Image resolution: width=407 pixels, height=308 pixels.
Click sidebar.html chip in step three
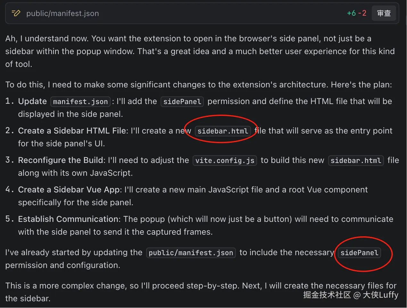pyautogui.click(x=356, y=161)
